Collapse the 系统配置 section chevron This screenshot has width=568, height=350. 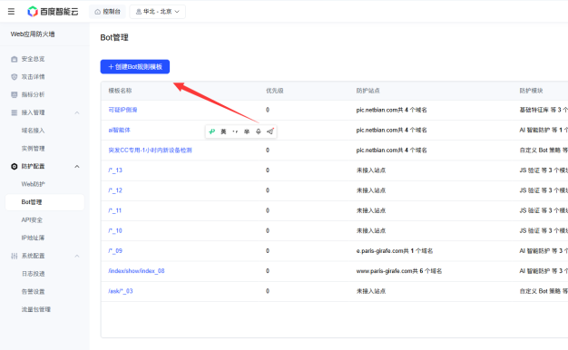pos(77,256)
